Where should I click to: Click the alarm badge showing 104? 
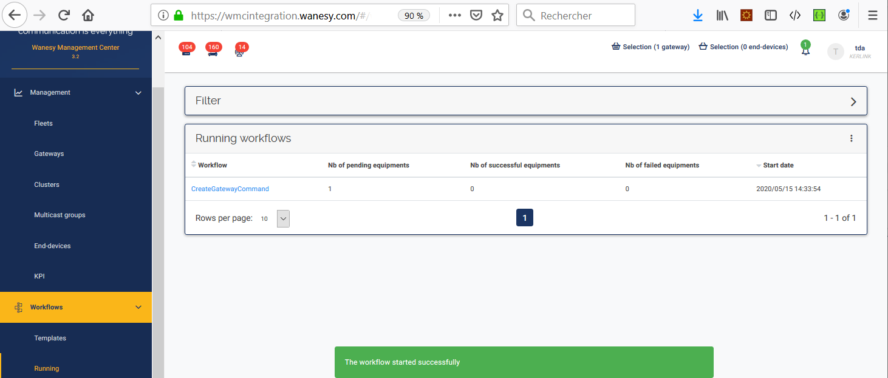click(186, 50)
